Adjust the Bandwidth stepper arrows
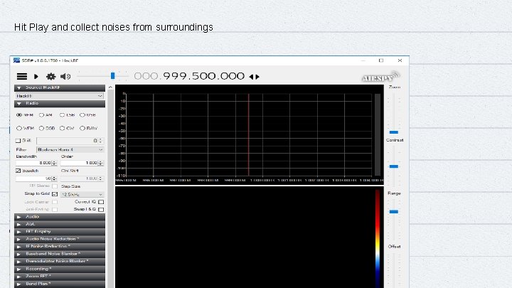Image resolution: width=512 pixels, height=288 pixels. pyautogui.click(x=55, y=163)
